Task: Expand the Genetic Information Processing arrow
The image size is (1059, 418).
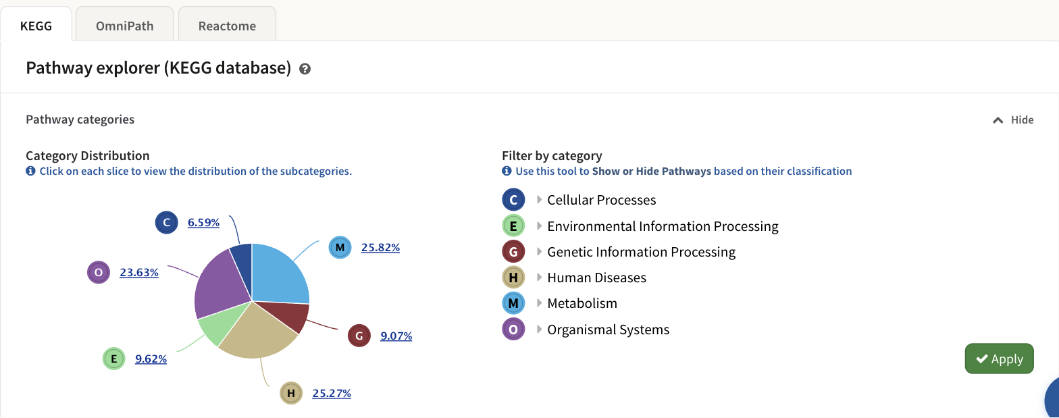Action: [x=539, y=252]
